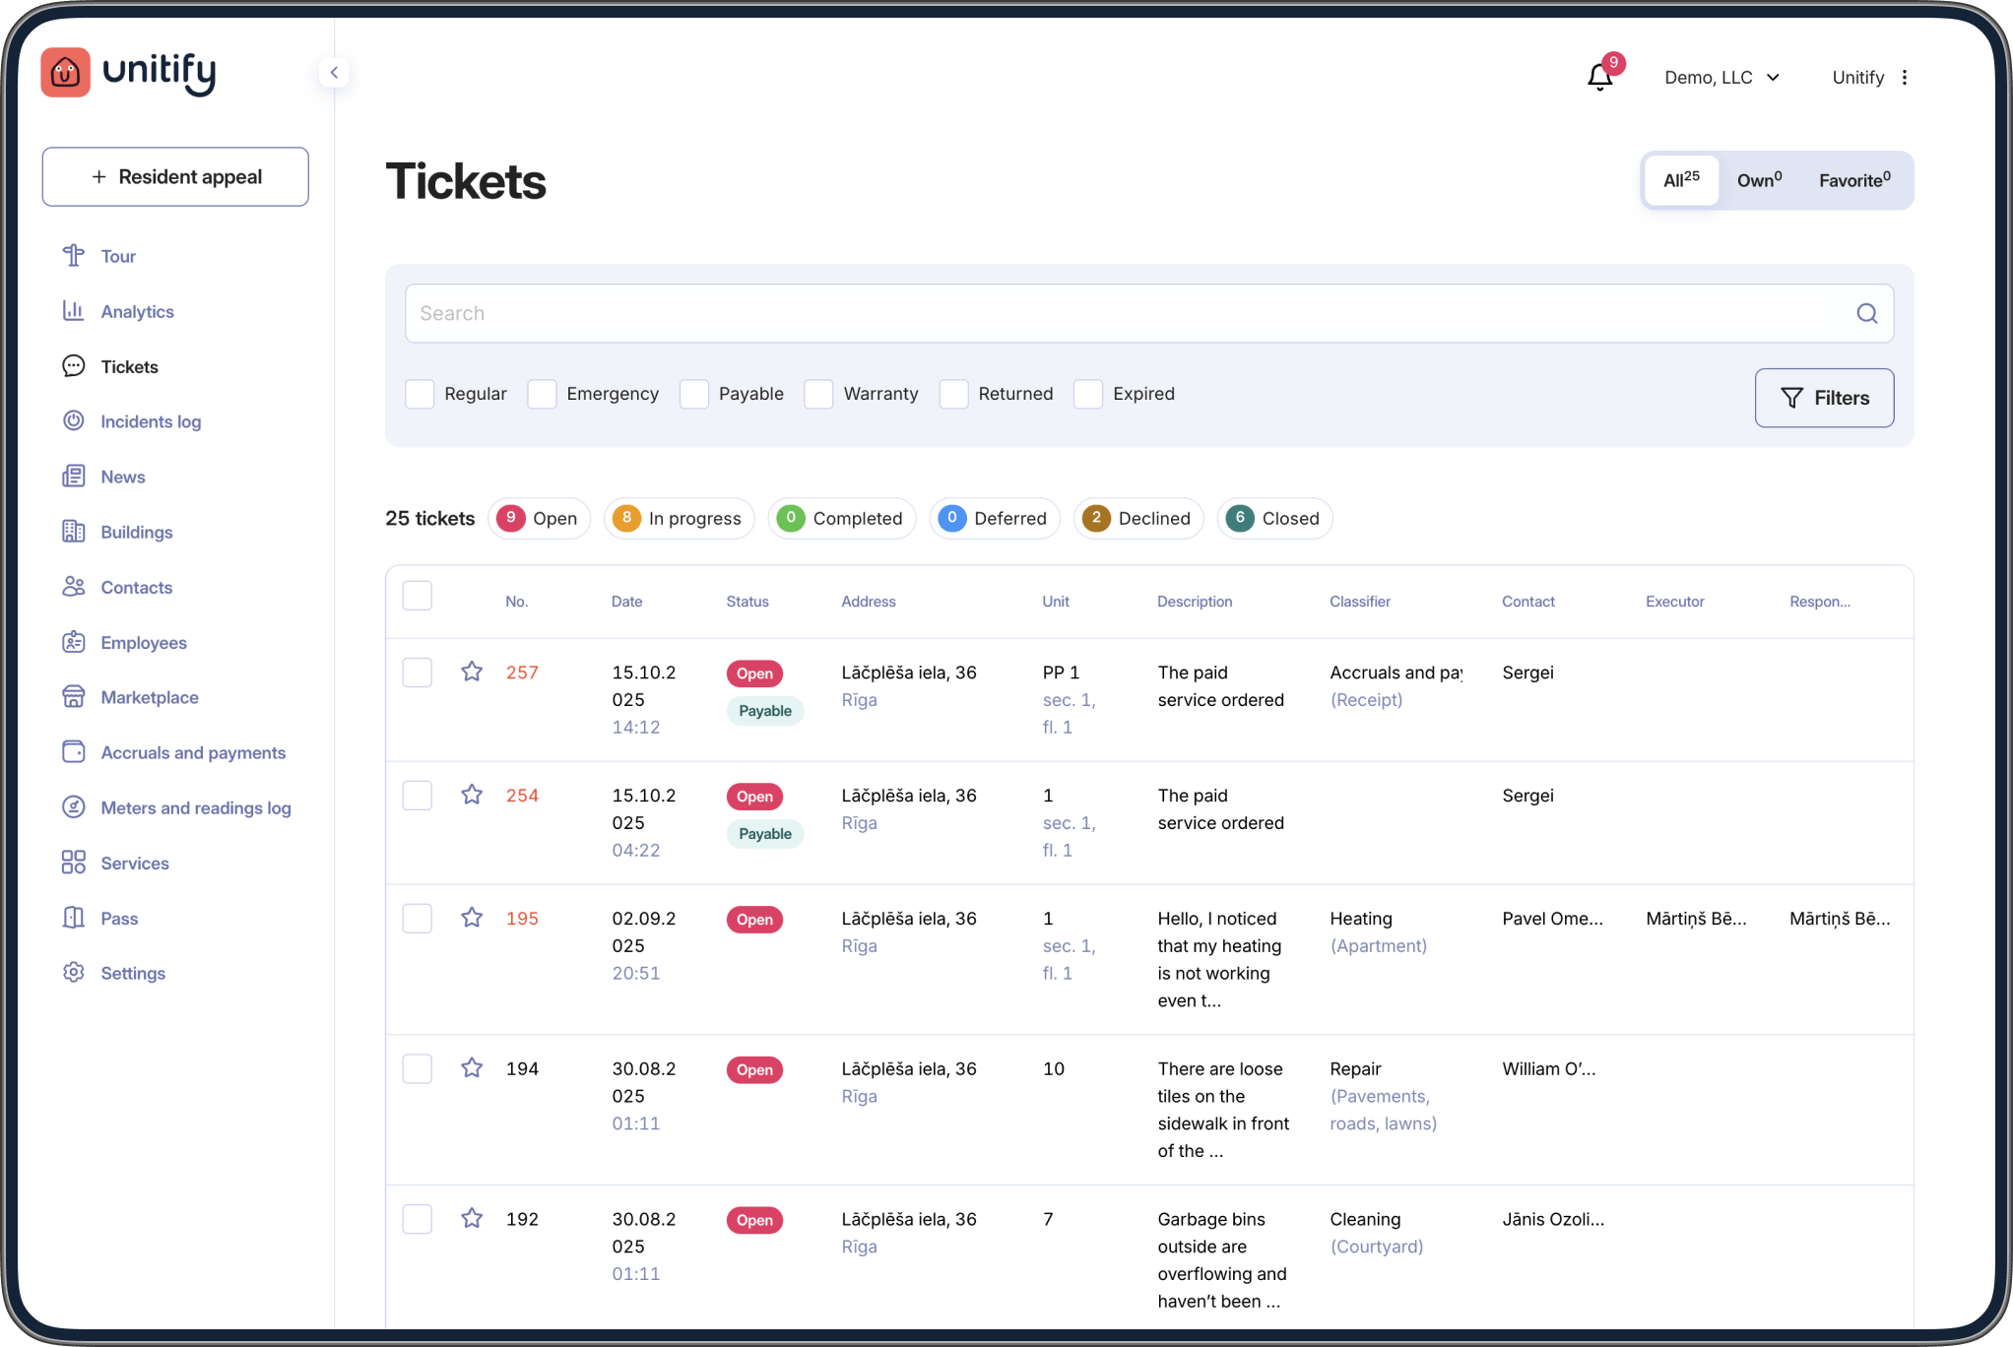Click the search magnifier icon
The width and height of the screenshot is (2013, 1347).
[1866, 313]
